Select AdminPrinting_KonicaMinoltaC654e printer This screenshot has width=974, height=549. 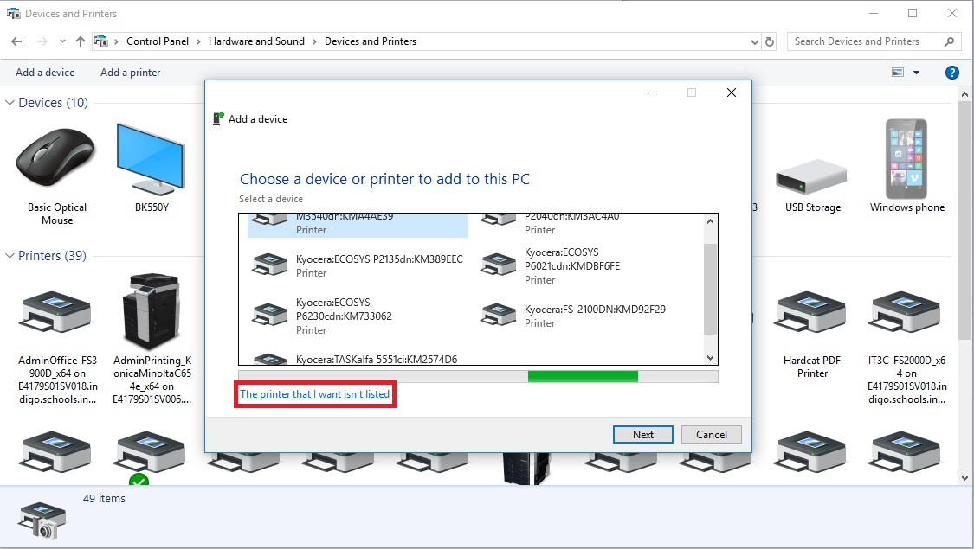(x=152, y=310)
